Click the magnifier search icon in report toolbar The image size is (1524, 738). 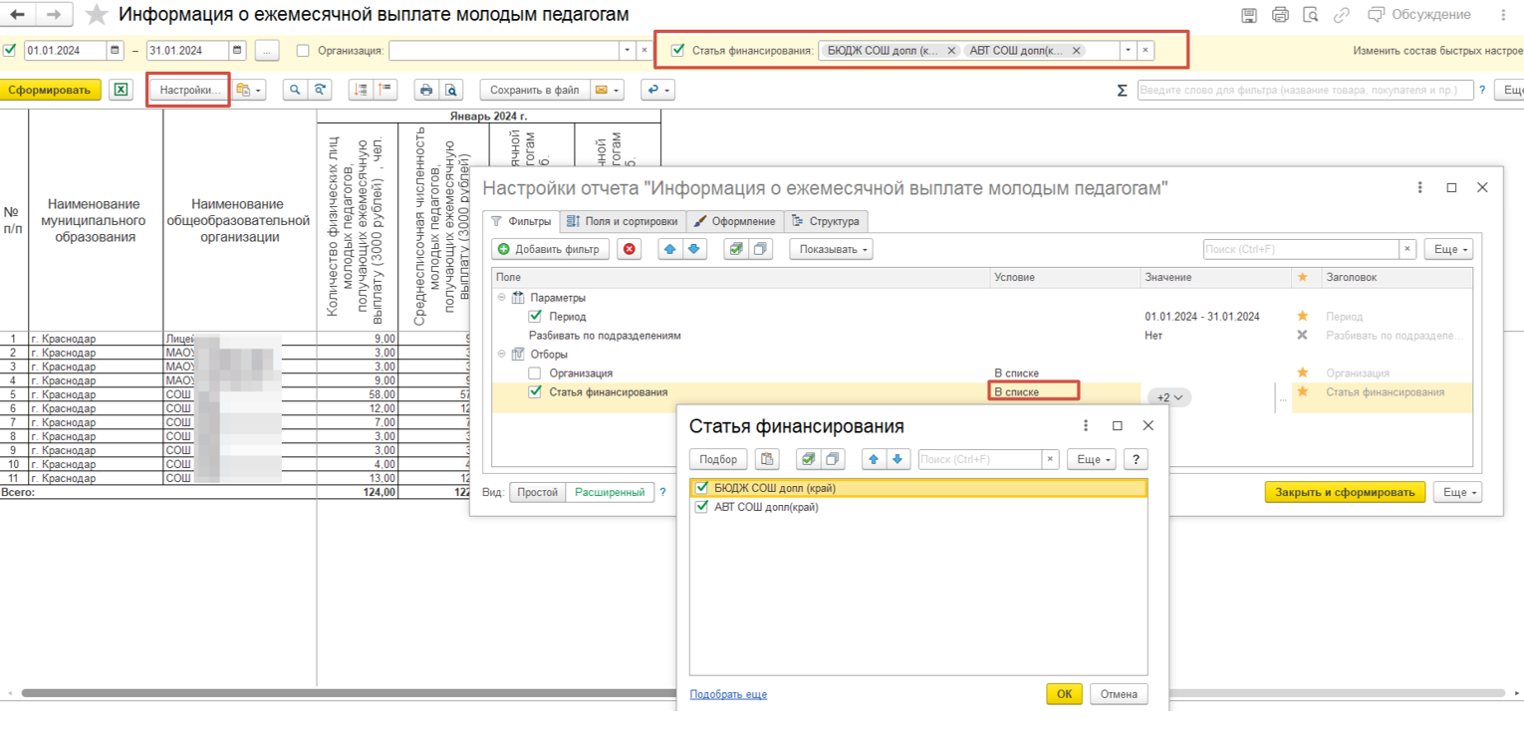[x=295, y=90]
